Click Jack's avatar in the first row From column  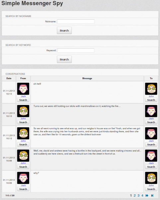pyautogui.click(x=23, y=89)
